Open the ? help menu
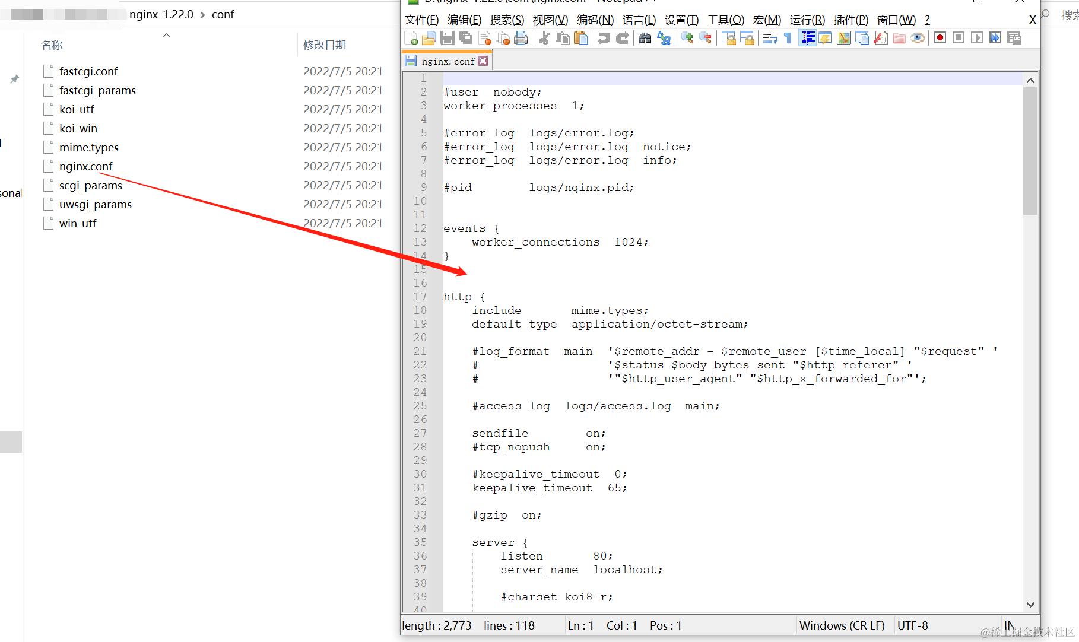Viewport: 1079px width, 642px height. (x=928, y=20)
